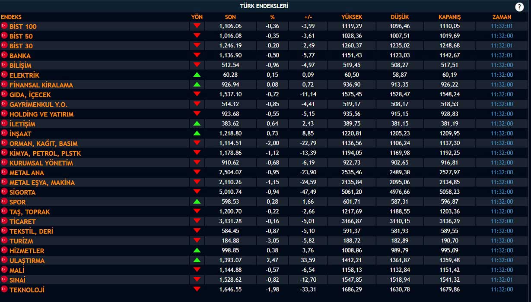Image resolution: width=531 pixels, height=302 pixels.
Task: Open the METAL EŞYA, MAKİNA index name
Action: tap(42, 182)
